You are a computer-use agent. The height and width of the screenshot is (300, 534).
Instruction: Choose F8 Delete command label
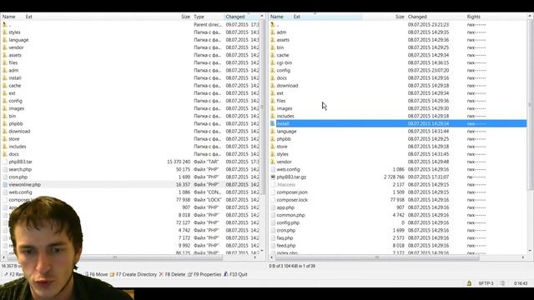175,274
